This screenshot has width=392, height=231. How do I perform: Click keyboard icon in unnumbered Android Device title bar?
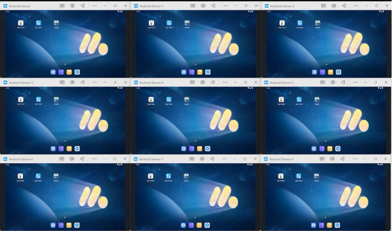(62, 6)
